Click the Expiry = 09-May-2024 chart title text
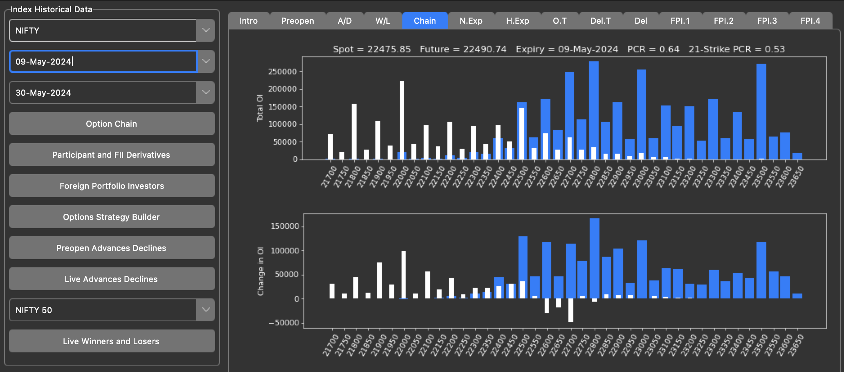The image size is (844, 372). click(567, 49)
